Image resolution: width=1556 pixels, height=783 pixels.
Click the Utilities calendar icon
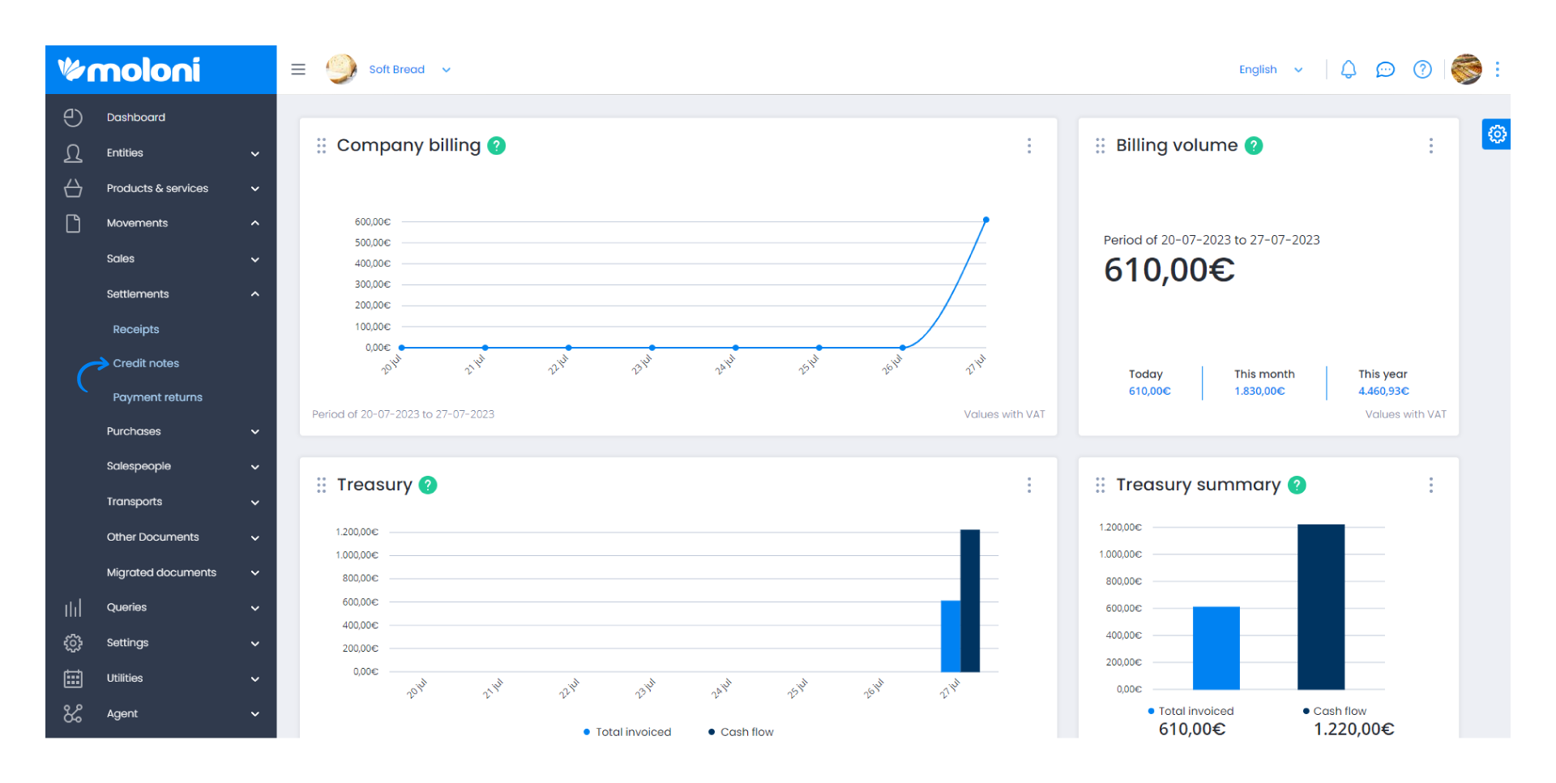pyautogui.click(x=73, y=678)
